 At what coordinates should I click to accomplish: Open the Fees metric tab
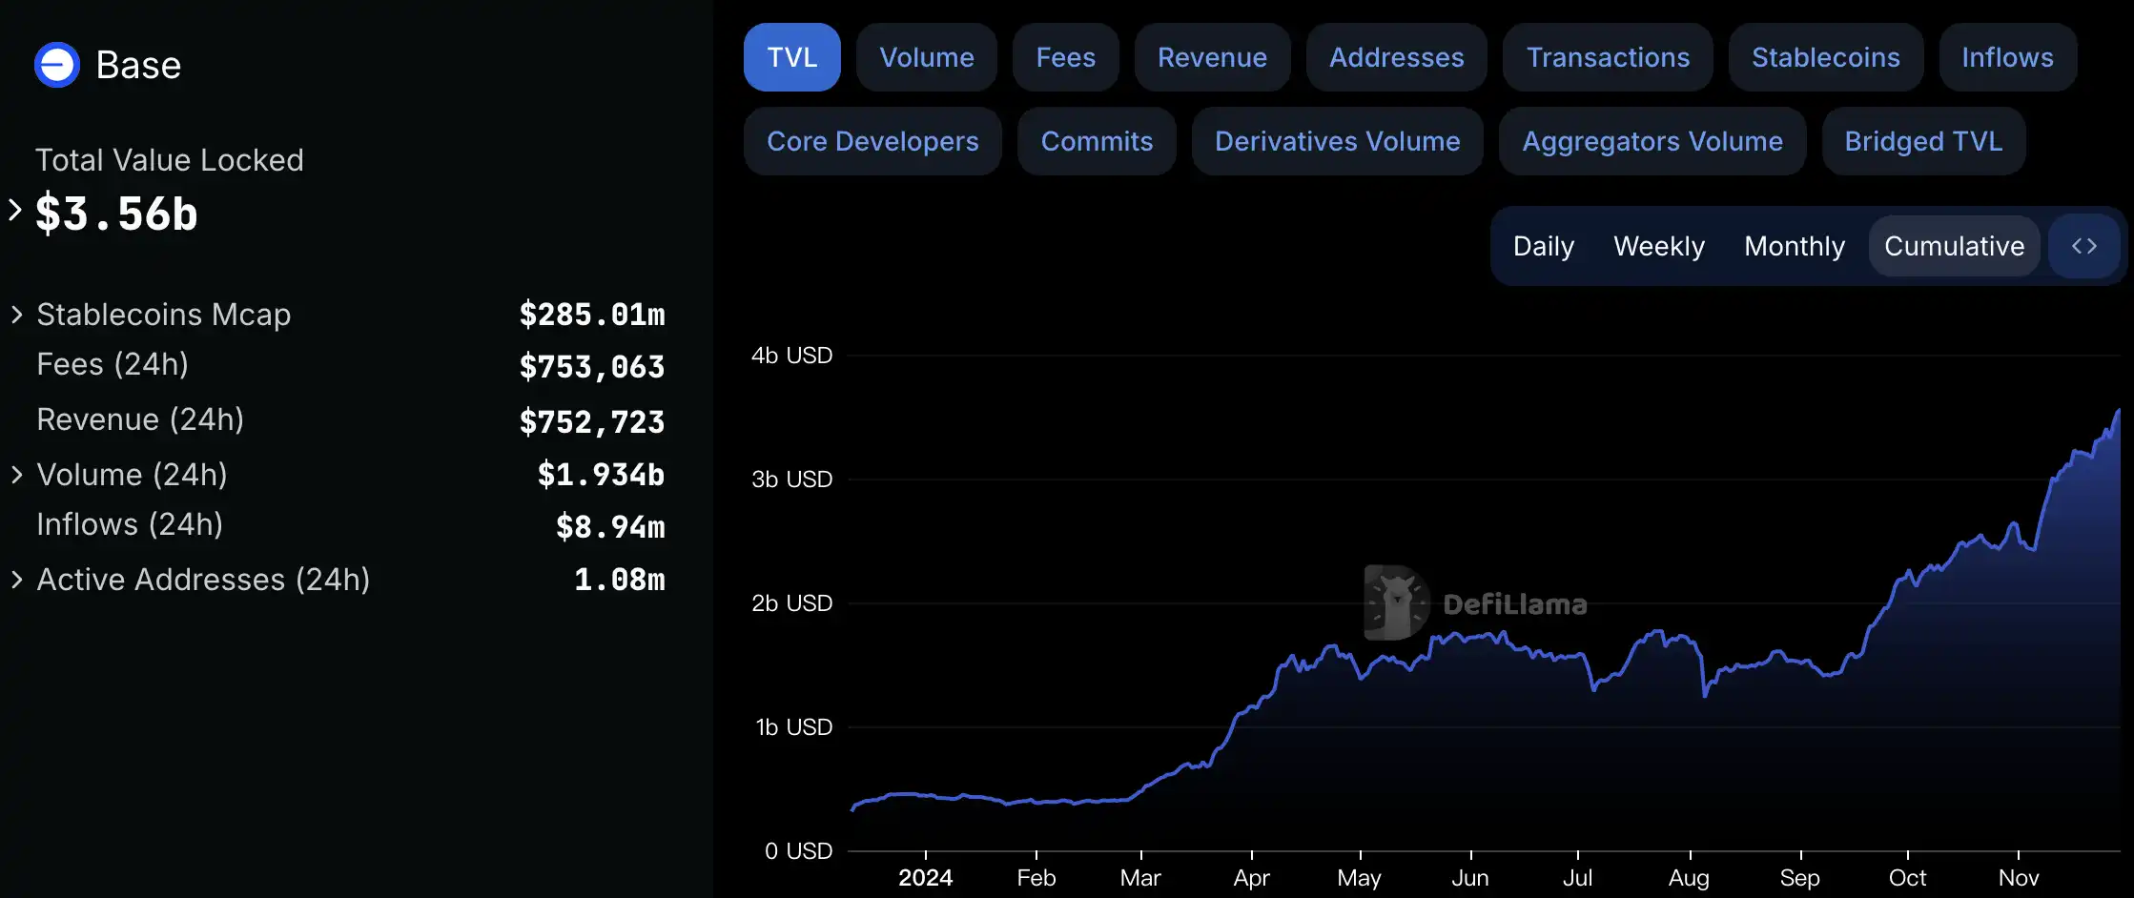coord(1065,57)
